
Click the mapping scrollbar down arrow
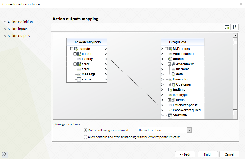[235, 117]
